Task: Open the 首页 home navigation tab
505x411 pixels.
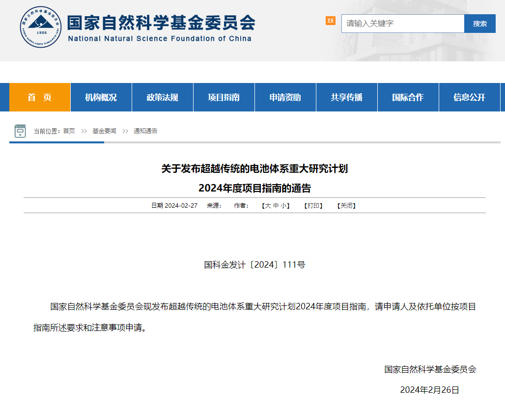Action: tap(40, 97)
